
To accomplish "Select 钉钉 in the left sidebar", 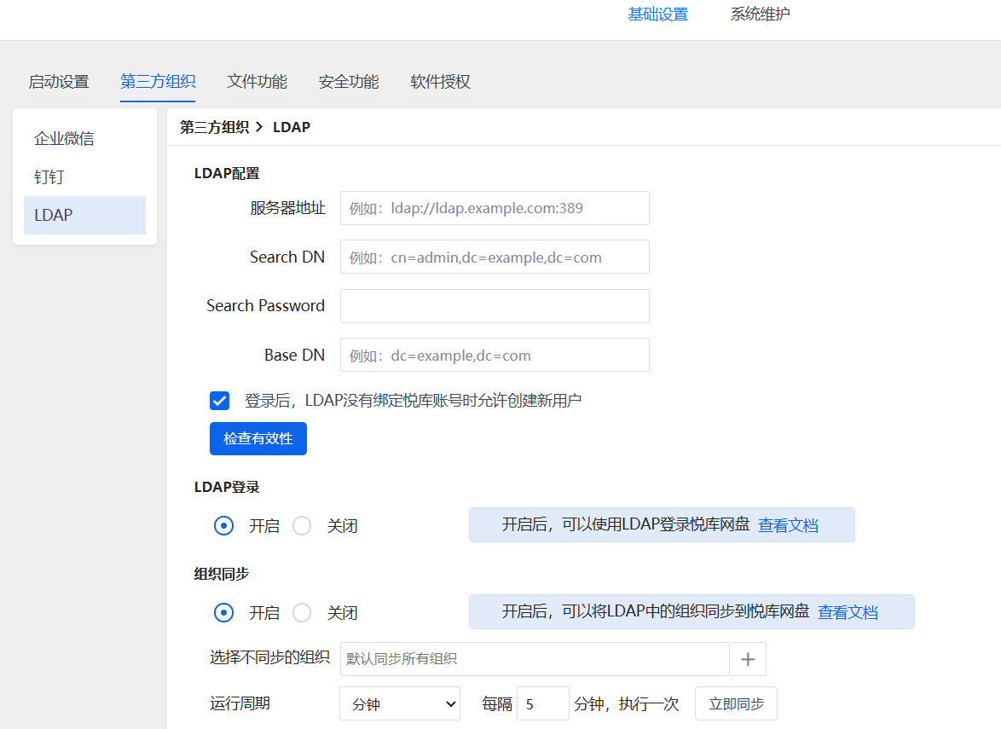I will point(49,177).
